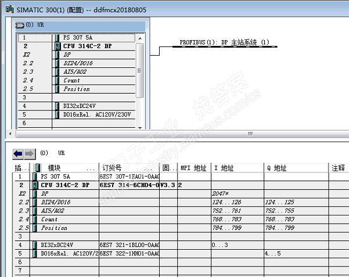Screen dimensions: 349x277
Task: Click the grey forward arrow button
Action: click(30, 154)
